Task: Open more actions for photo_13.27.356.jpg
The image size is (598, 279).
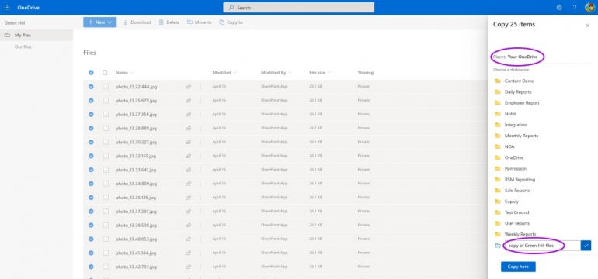Action: point(200,114)
